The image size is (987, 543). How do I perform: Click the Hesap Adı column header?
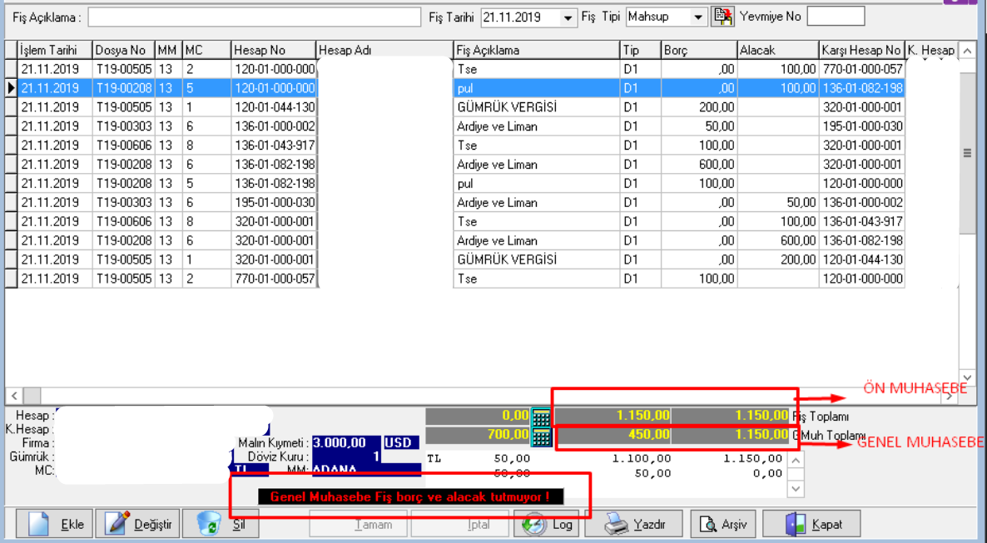click(x=384, y=51)
